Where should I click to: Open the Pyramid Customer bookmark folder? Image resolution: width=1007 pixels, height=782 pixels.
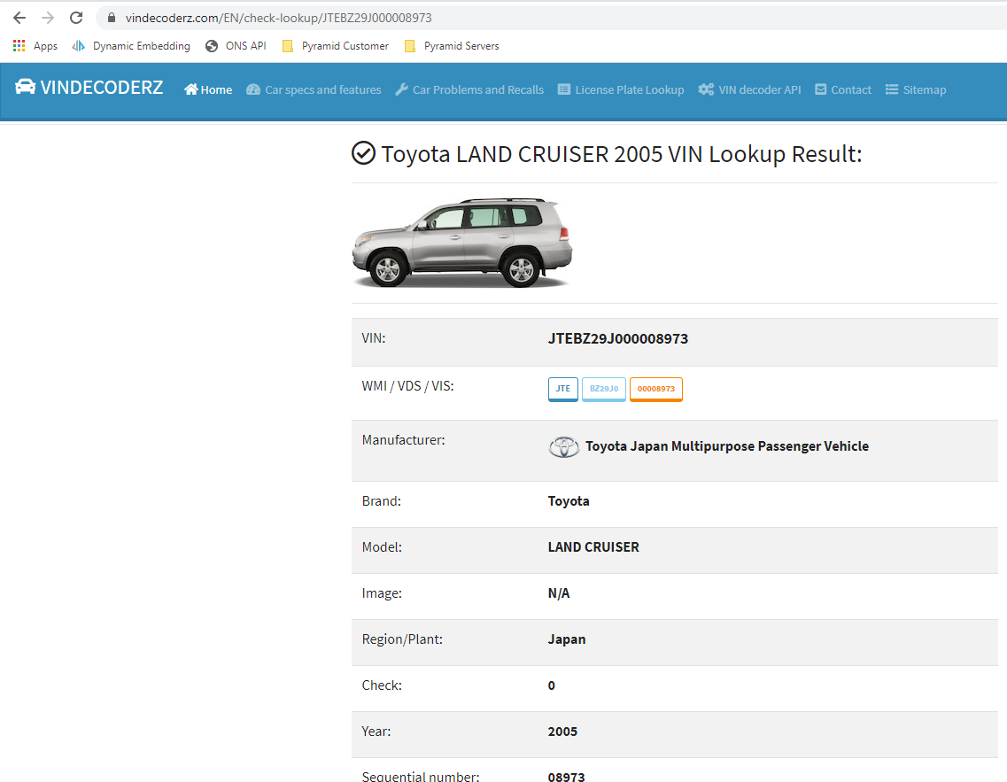(336, 45)
